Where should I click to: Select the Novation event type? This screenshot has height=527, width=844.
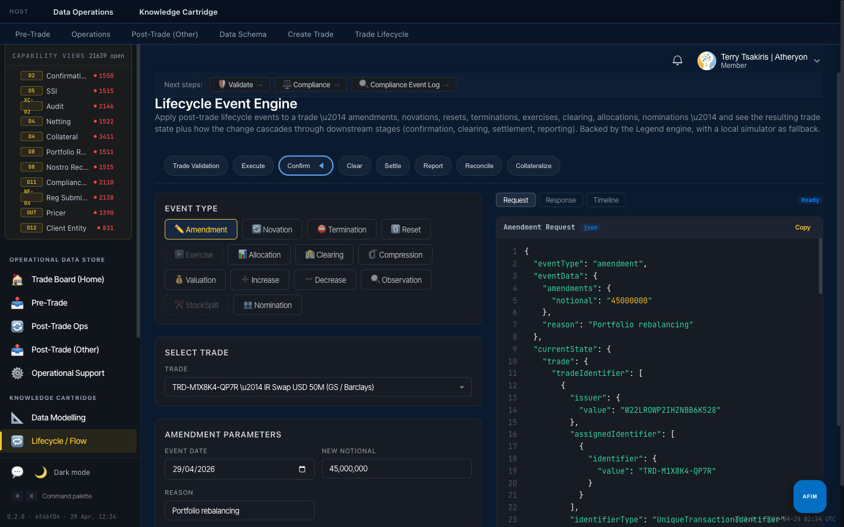tap(272, 230)
